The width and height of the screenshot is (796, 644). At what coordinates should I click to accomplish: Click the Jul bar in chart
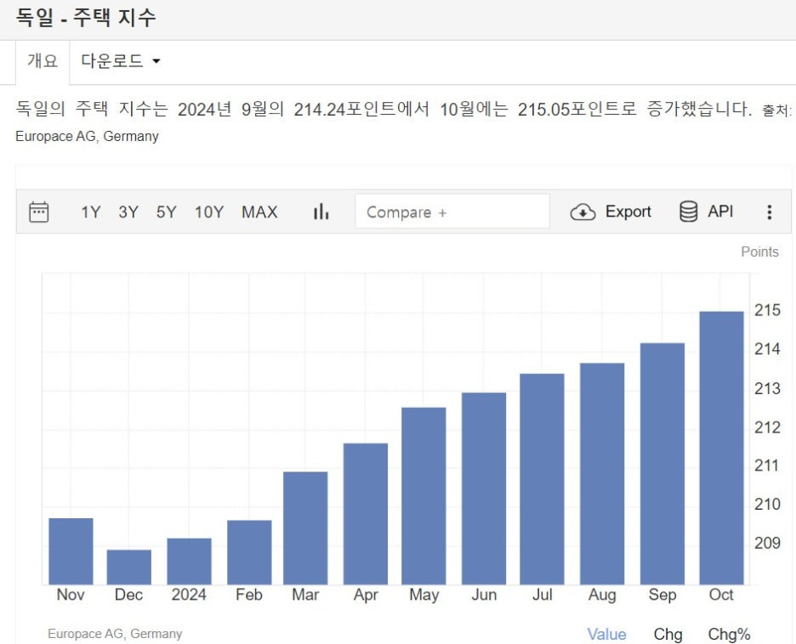(x=542, y=479)
